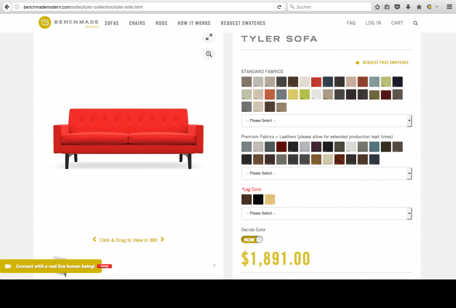The height and width of the screenshot is (308, 456).
Task: Open the Standard Fabrics Please Select dropdown
Action: (326, 120)
